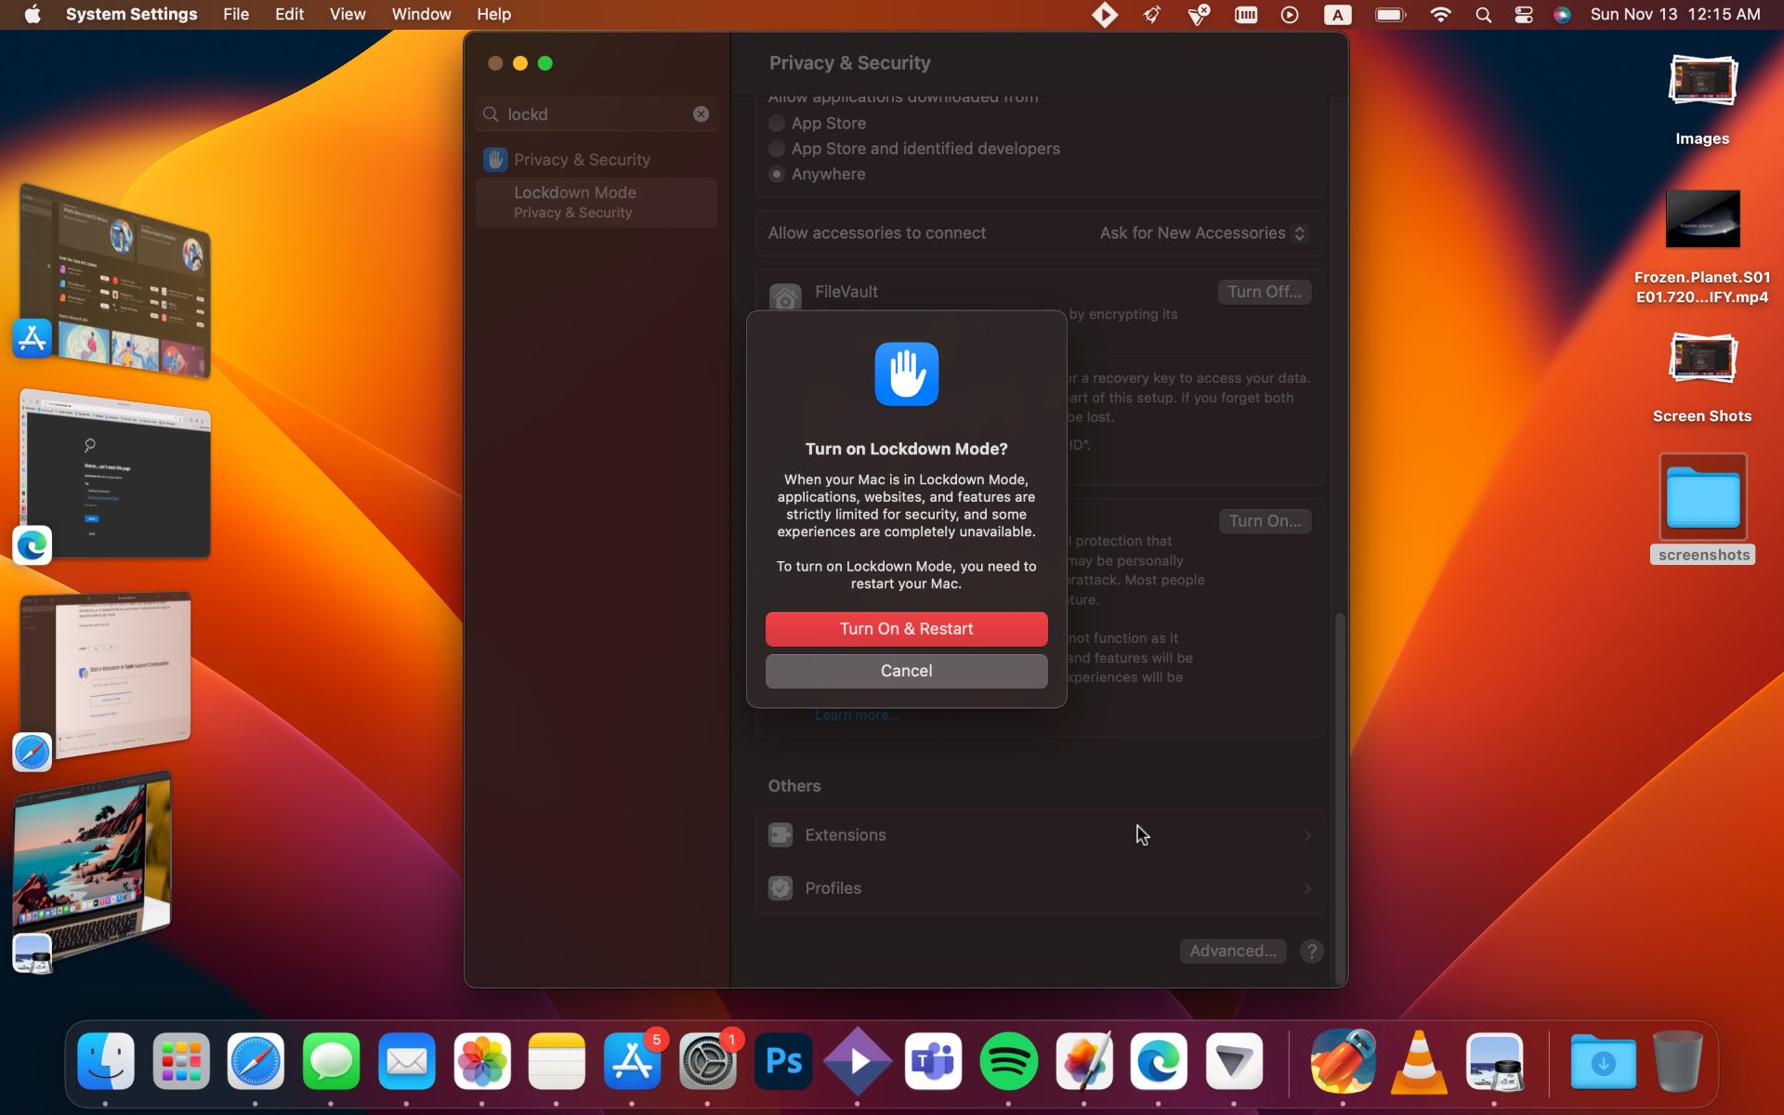Open VLC media player in the dock
Screen dimensions: 1784x1115
1419,1061
